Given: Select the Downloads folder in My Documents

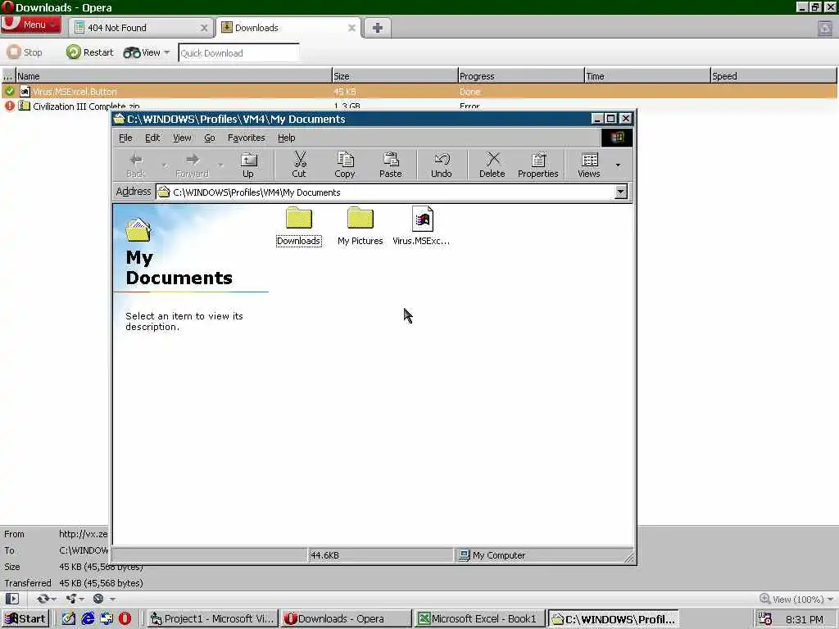Looking at the screenshot, I should (298, 226).
